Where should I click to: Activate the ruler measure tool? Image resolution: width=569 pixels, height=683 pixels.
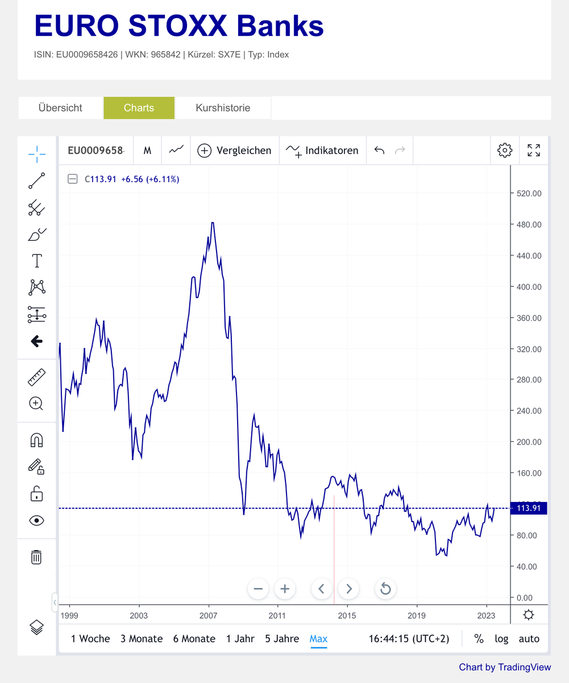tap(37, 377)
